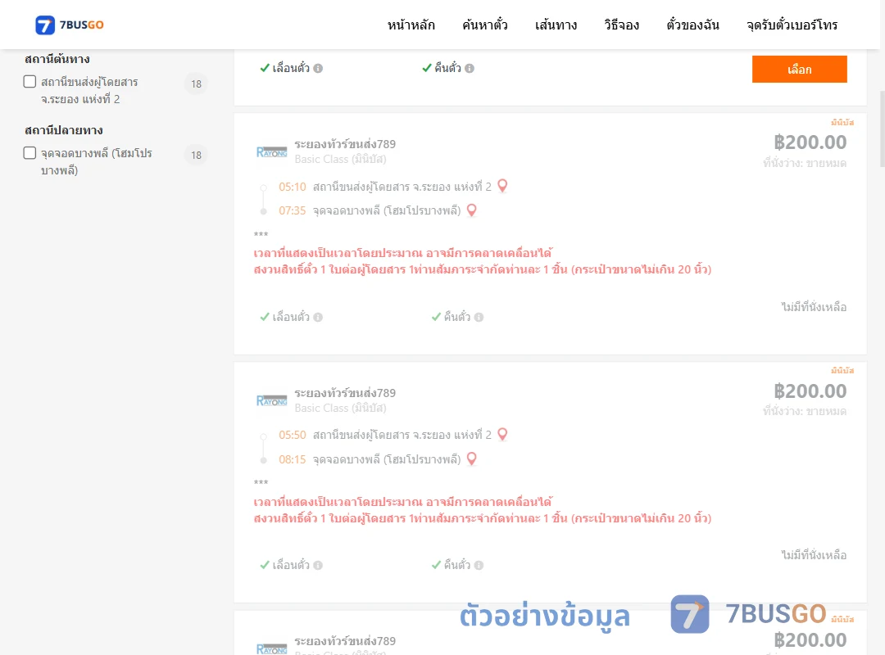Screen dimensions: 885x655
Task: Tick origin station สถานีขนส่งผู้โดยสาร จ.ระยอง checkbox
Action: point(30,82)
